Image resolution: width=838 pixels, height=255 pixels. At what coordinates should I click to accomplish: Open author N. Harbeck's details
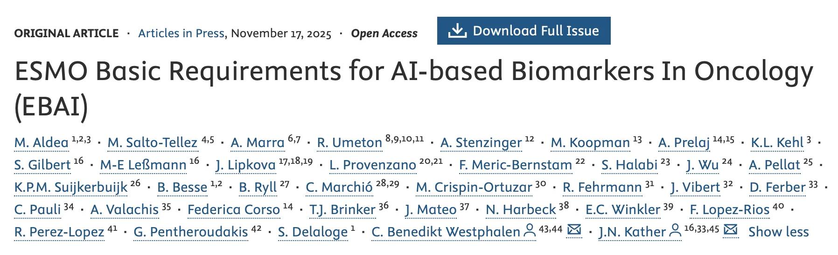click(521, 209)
